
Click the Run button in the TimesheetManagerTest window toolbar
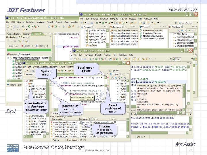29,26
